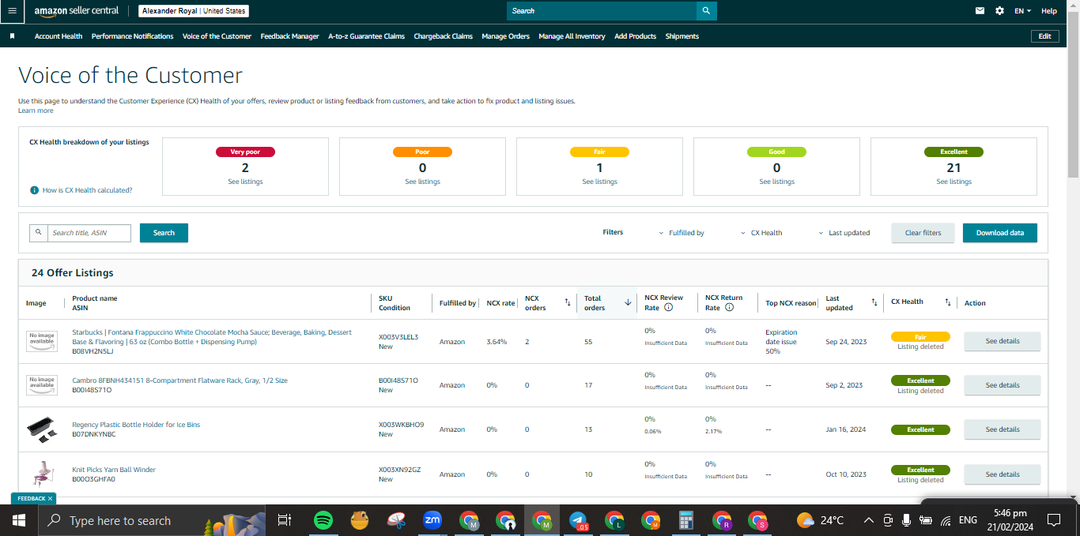Image resolution: width=1080 pixels, height=536 pixels.
Task: Open the Help link in the header
Action: (1049, 11)
